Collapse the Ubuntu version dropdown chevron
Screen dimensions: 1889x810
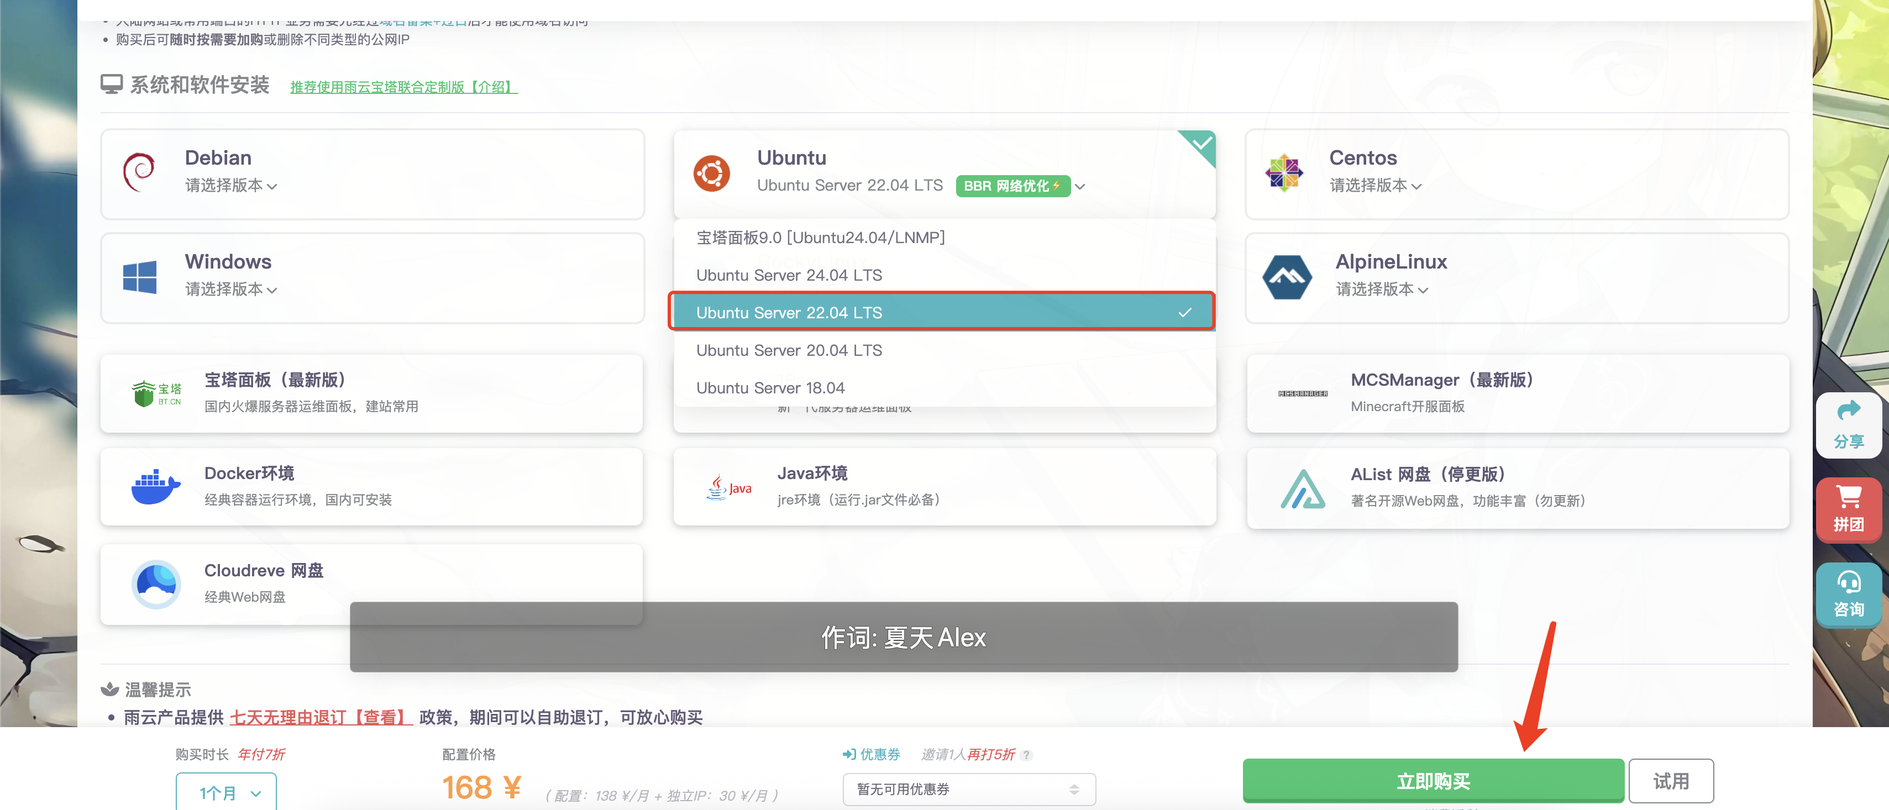pyautogui.click(x=1079, y=187)
